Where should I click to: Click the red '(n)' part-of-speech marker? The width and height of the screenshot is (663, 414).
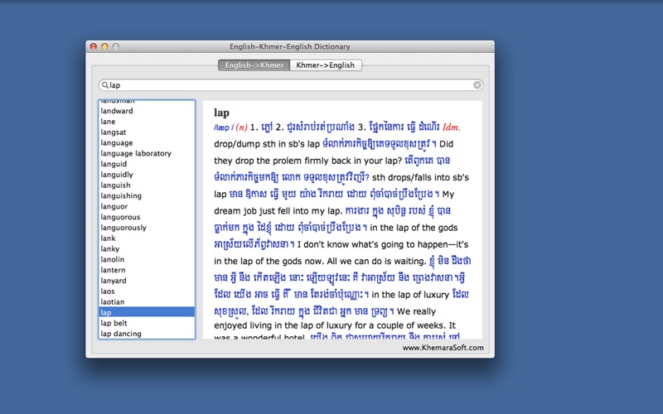[241, 128]
